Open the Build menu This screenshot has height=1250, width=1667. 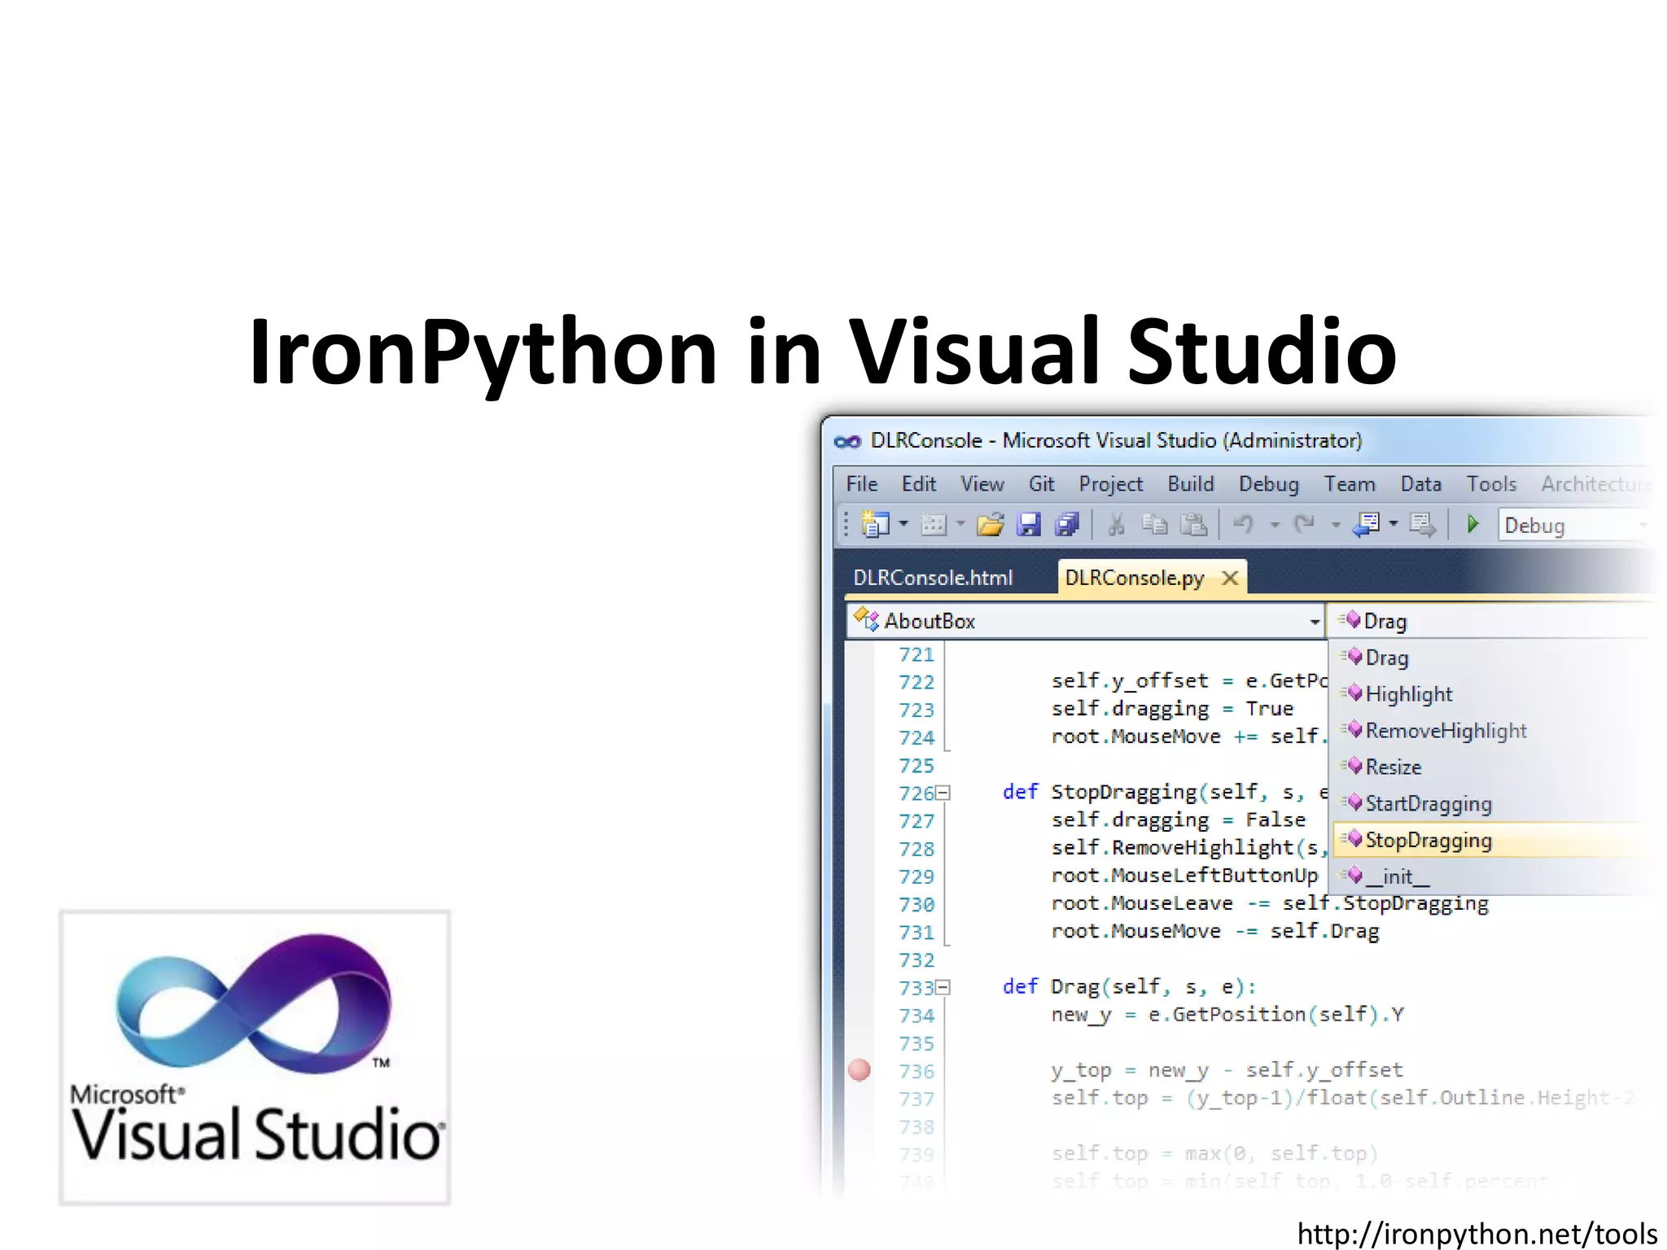(x=1190, y=484)
